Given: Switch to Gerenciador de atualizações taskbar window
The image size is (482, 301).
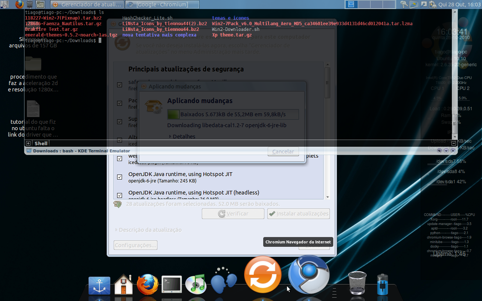Looking at the screenshot, I should 87,5.
